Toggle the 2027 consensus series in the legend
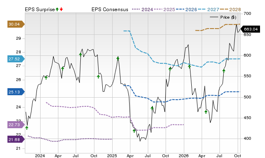Screen dimensions: 265x158 click(209, 10)
